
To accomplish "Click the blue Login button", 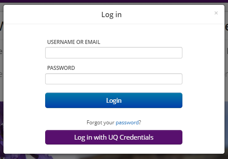I will pos(114,101).
